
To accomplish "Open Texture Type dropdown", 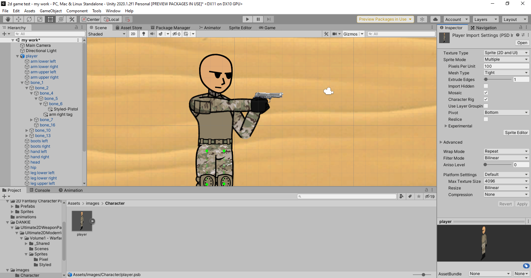I will coord(506,53).
